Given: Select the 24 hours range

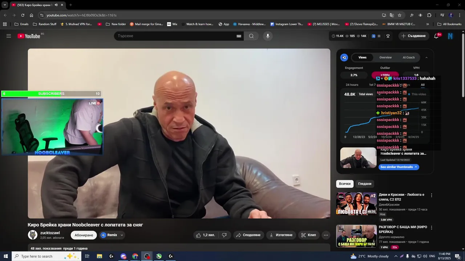Looking at the screenshot, I should click(x=352, y=85).
